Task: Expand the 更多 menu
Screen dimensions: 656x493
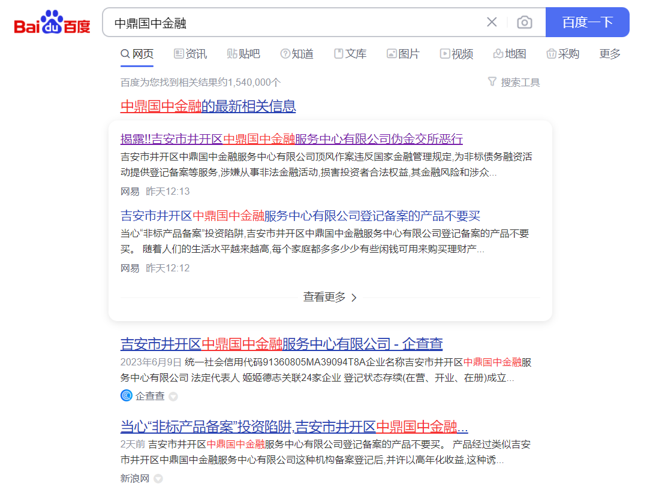Action: [610, 54]
